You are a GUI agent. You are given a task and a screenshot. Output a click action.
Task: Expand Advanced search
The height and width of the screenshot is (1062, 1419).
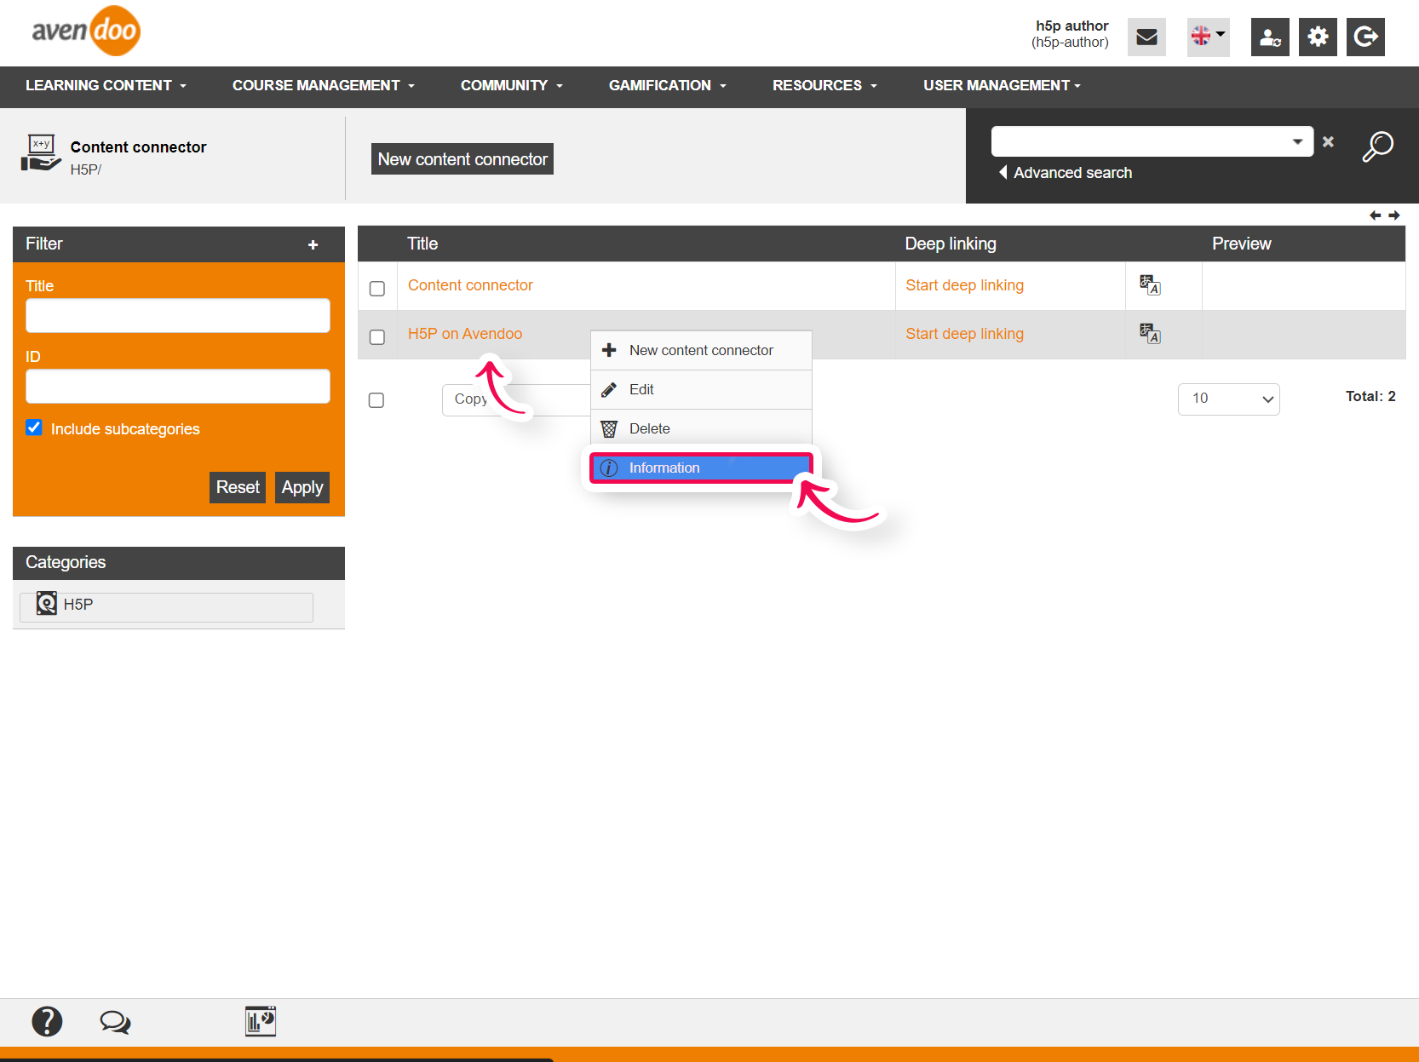click(x=1066, y=173)
